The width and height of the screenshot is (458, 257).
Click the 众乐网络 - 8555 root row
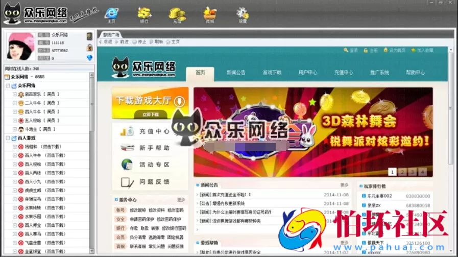coord(47,77)
